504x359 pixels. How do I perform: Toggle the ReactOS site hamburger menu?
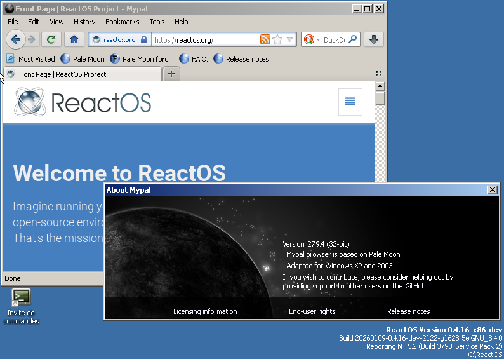[x=350, y=102]
